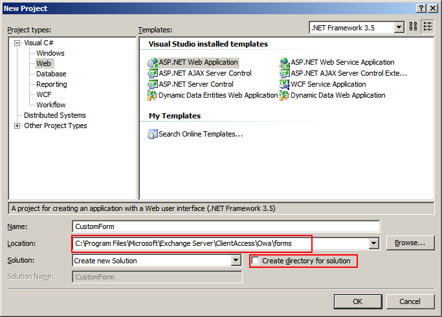Select the Database project type
The width and height of the screenshot is (442, 317).
coord(51,74)
